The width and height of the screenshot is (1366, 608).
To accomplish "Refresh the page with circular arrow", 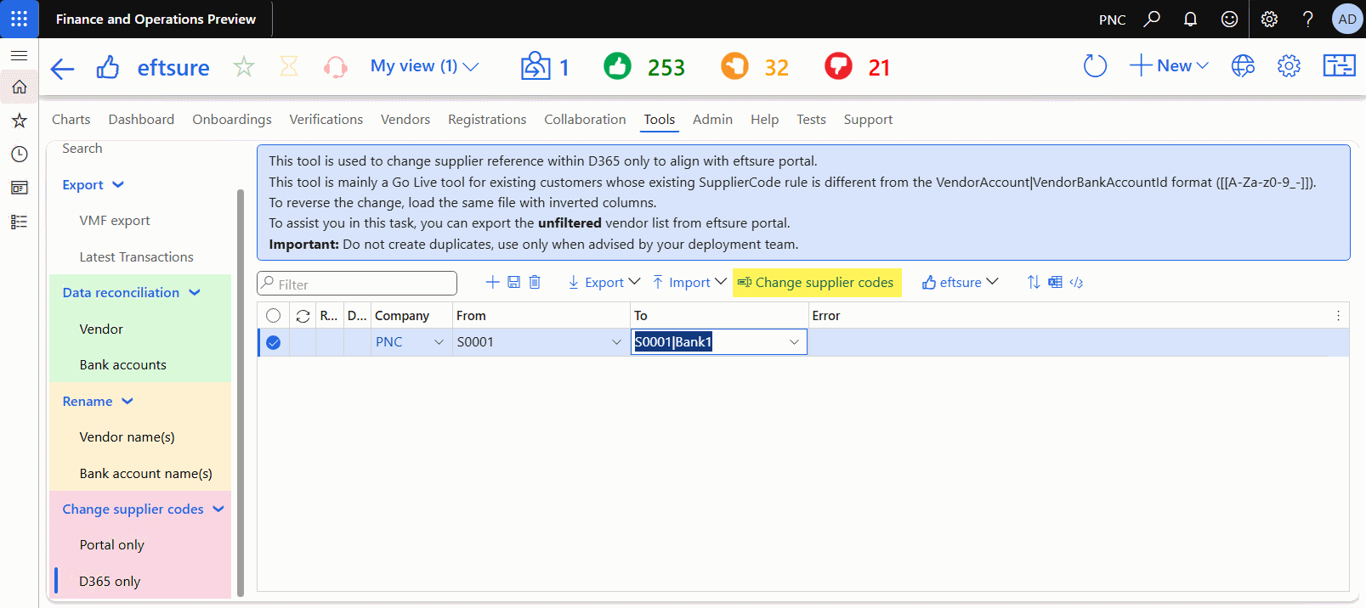I will [1095, 66].
